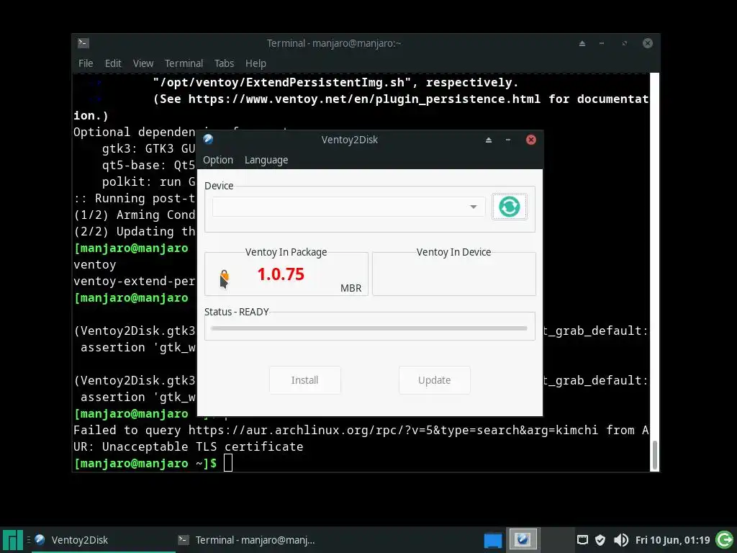Open the Language menu in Ventoy2Disk
737x553 pixels.
266,160
